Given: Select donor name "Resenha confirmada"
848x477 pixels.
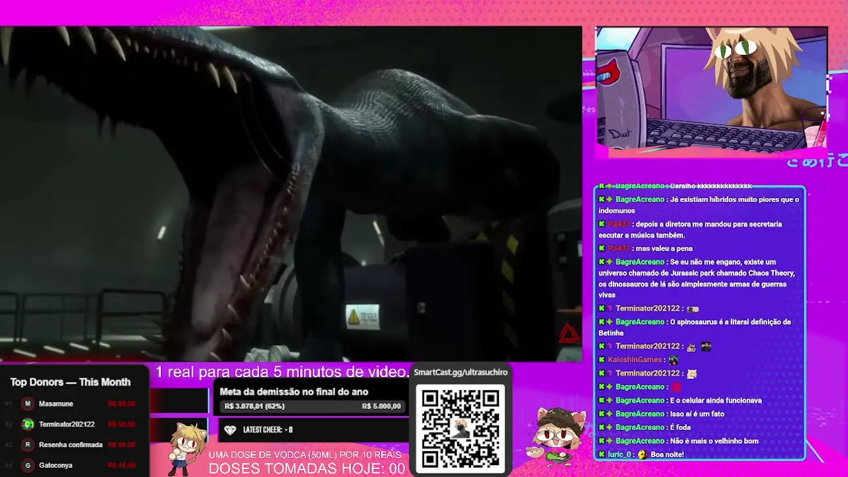Looking at the screenshot, I should point(70,445).
